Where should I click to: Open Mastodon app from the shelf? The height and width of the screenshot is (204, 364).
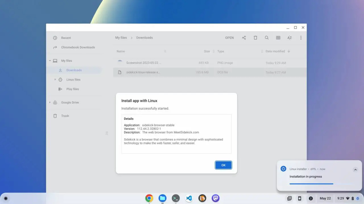216,198
